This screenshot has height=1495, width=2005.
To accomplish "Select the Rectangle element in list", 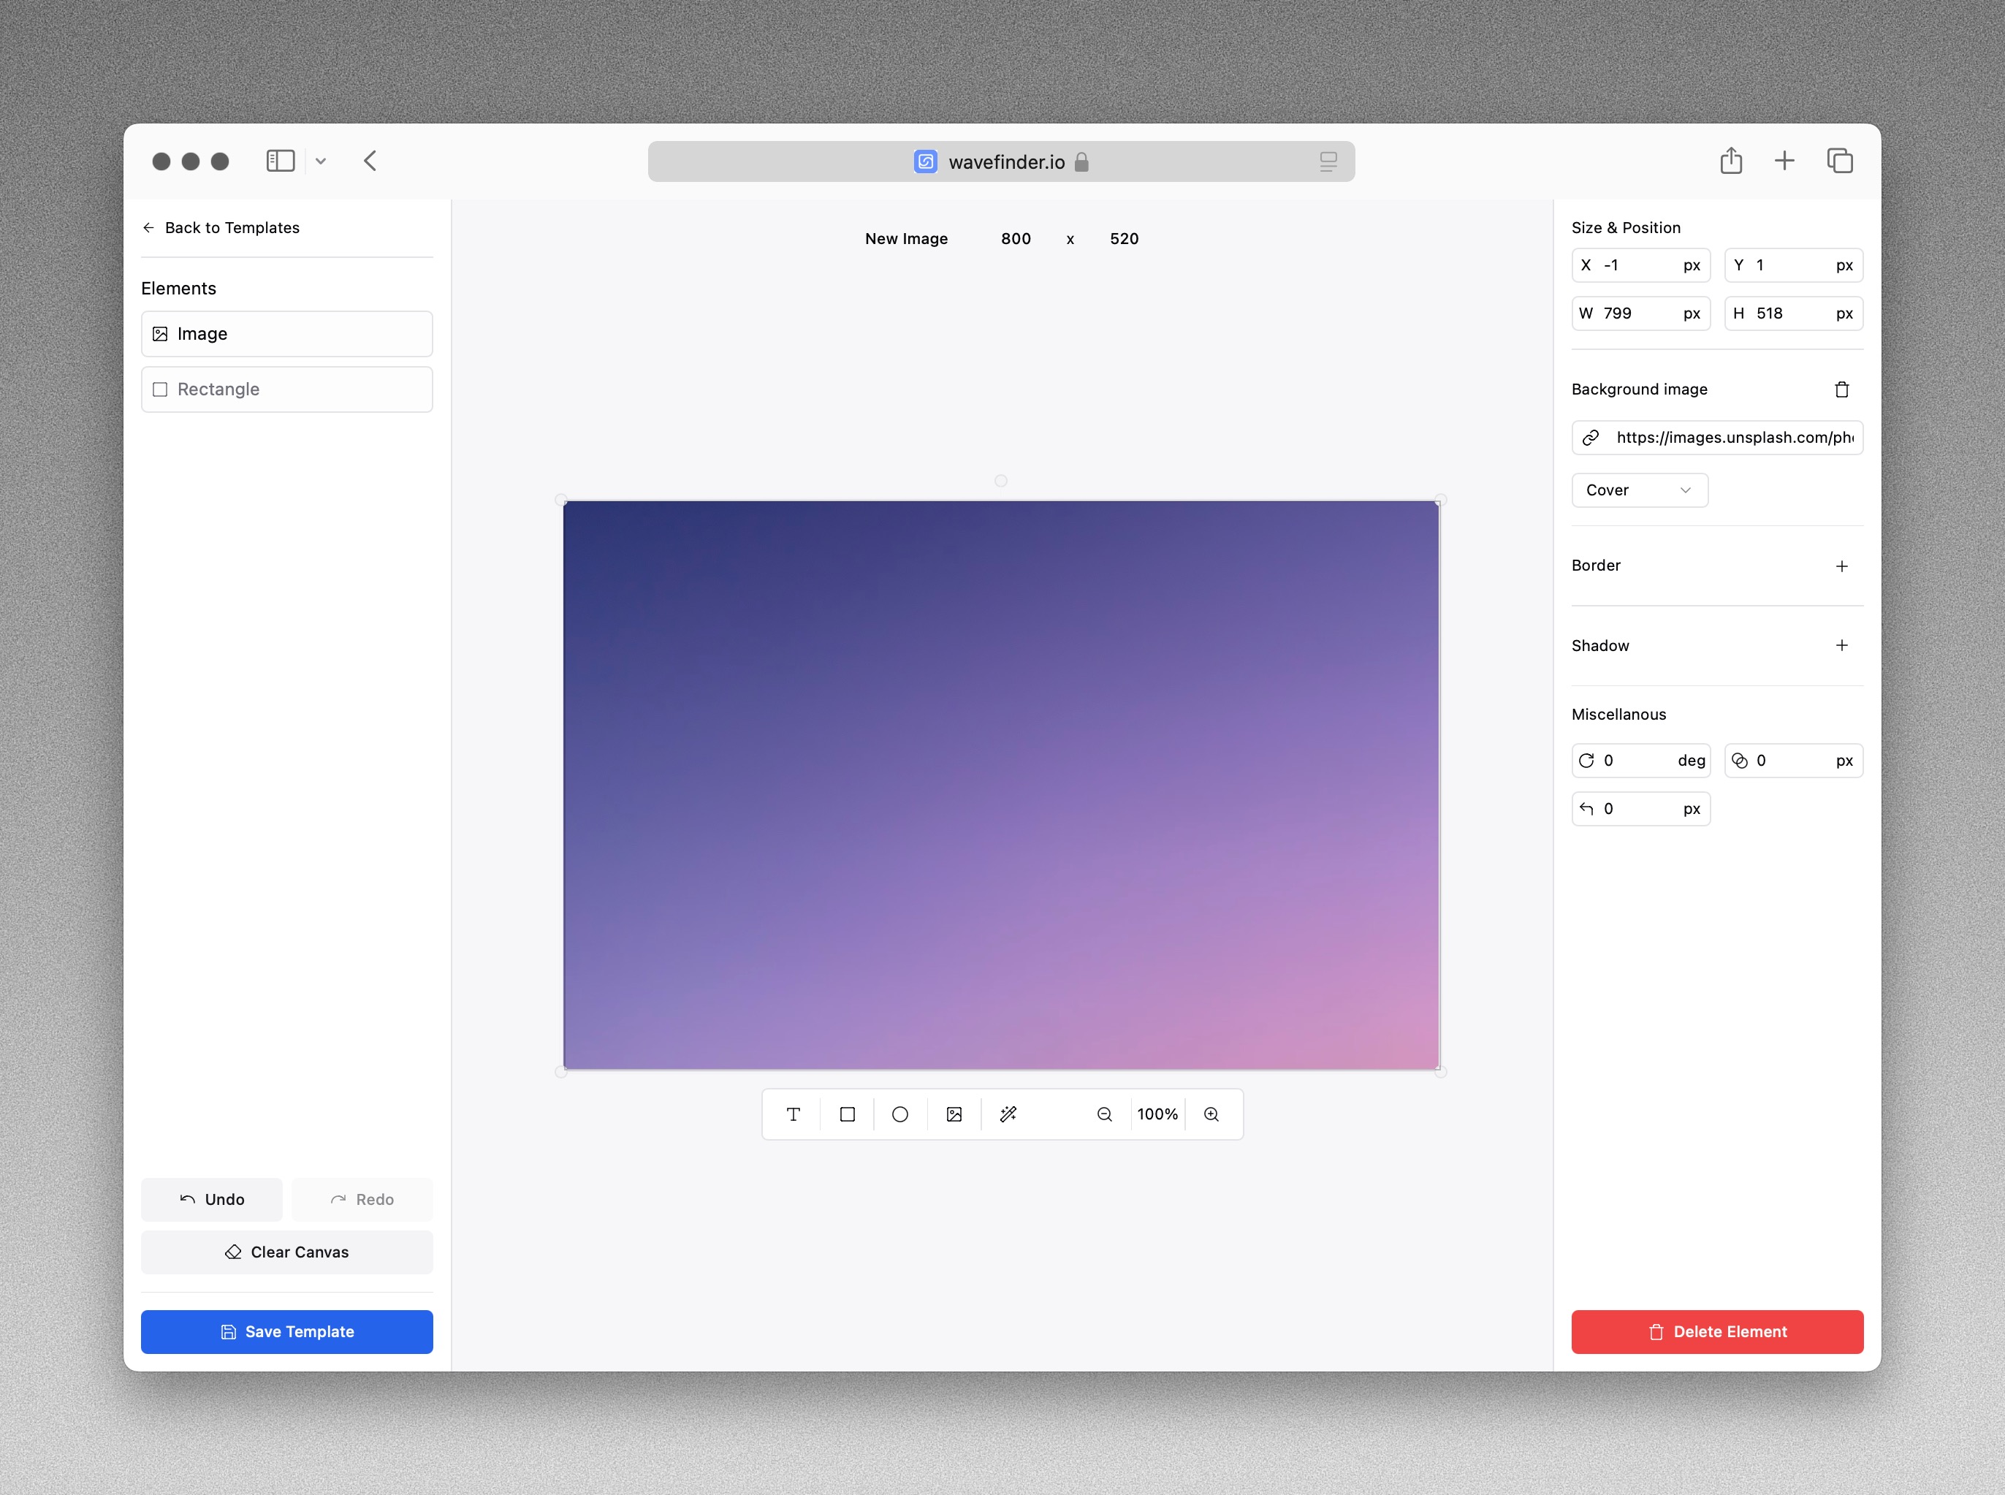I will (x=287, y=389).
